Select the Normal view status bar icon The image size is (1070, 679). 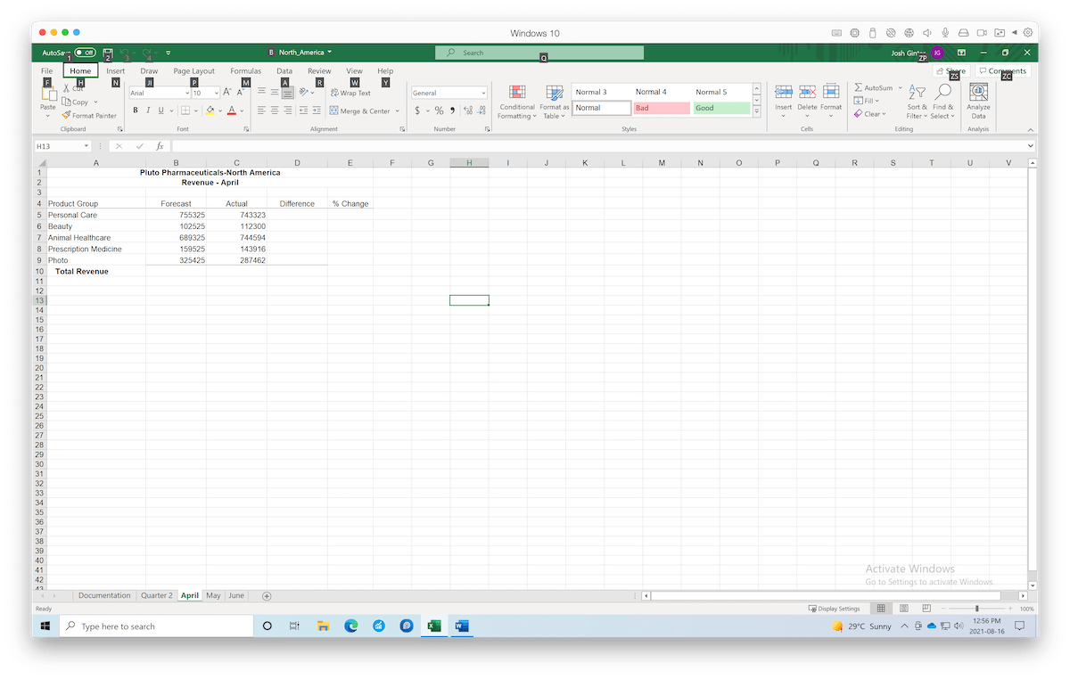881,609
